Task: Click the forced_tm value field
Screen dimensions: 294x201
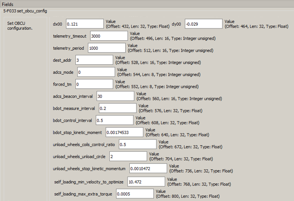Action: [94, 84]
